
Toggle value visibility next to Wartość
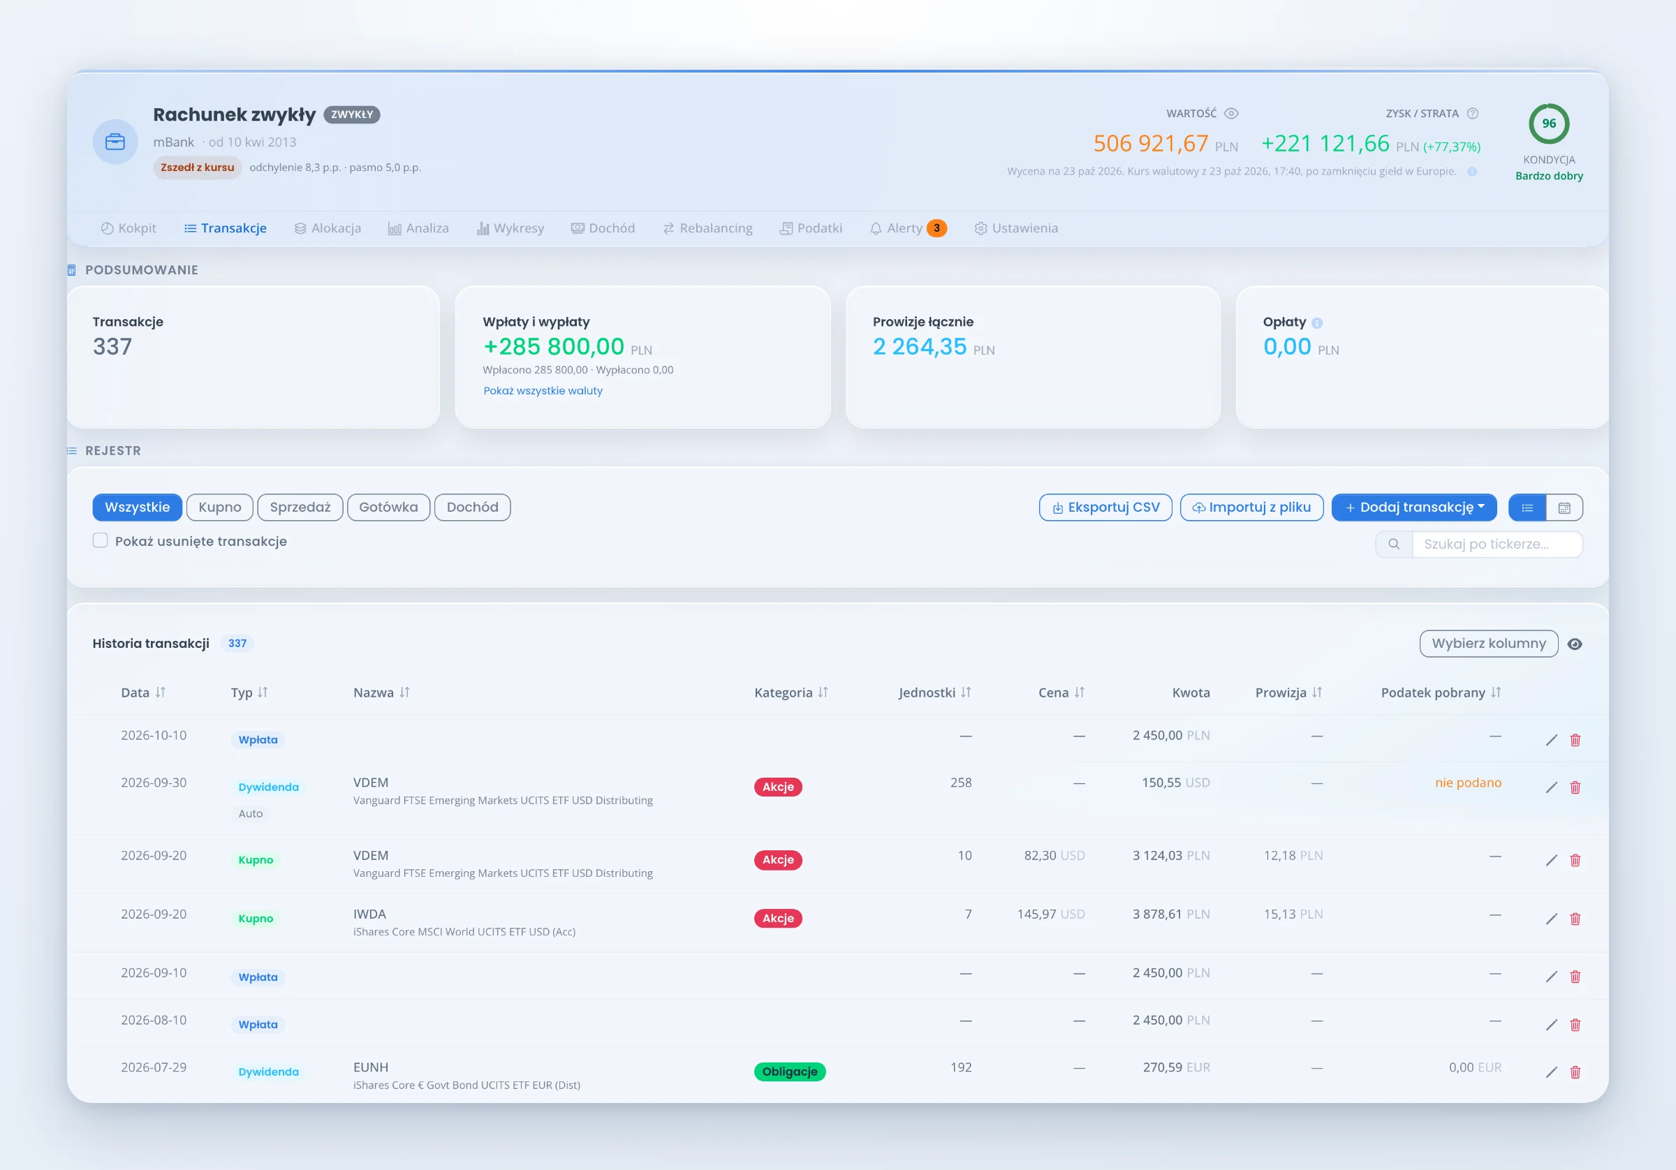point(1230,114)
